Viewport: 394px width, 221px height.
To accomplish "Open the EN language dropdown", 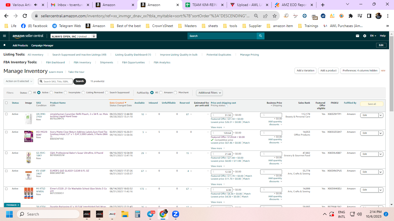I will point(373,36).
